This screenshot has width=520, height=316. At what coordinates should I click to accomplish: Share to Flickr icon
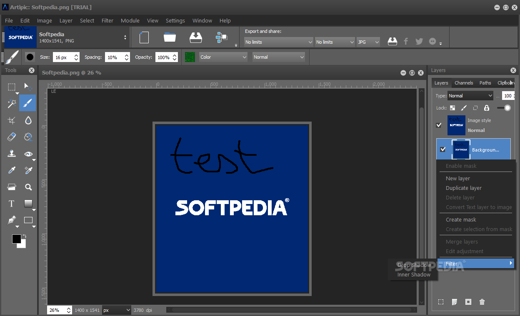432,41
